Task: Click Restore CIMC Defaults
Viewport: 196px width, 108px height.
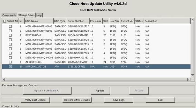Action: 77,100
